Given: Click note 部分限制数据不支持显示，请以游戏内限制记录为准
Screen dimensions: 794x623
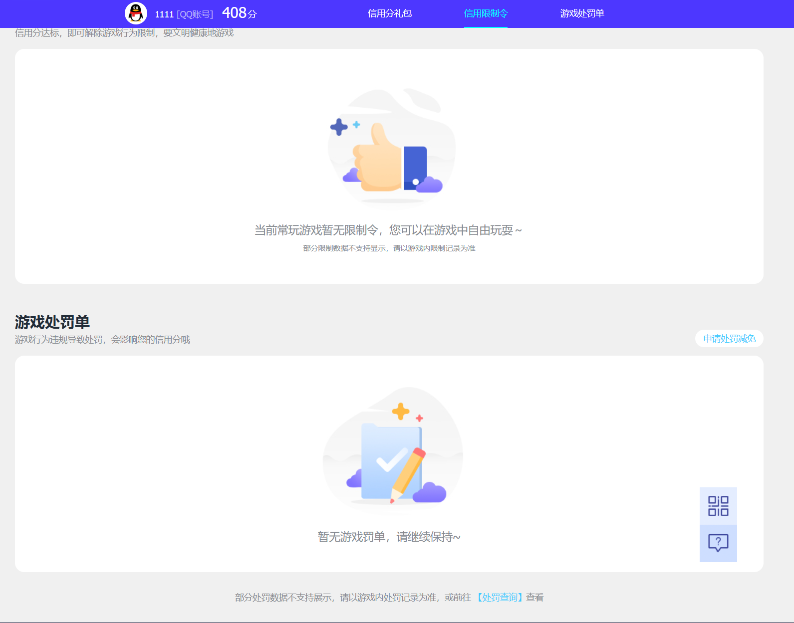Looking at the screenshot, I should pyautogui.click(x=389, y=248).
